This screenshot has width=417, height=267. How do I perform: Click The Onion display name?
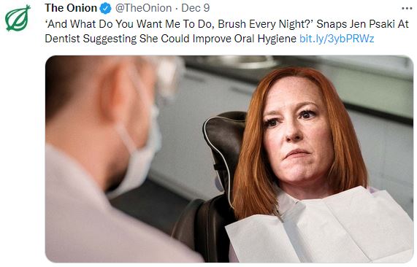tap(71, 8)
